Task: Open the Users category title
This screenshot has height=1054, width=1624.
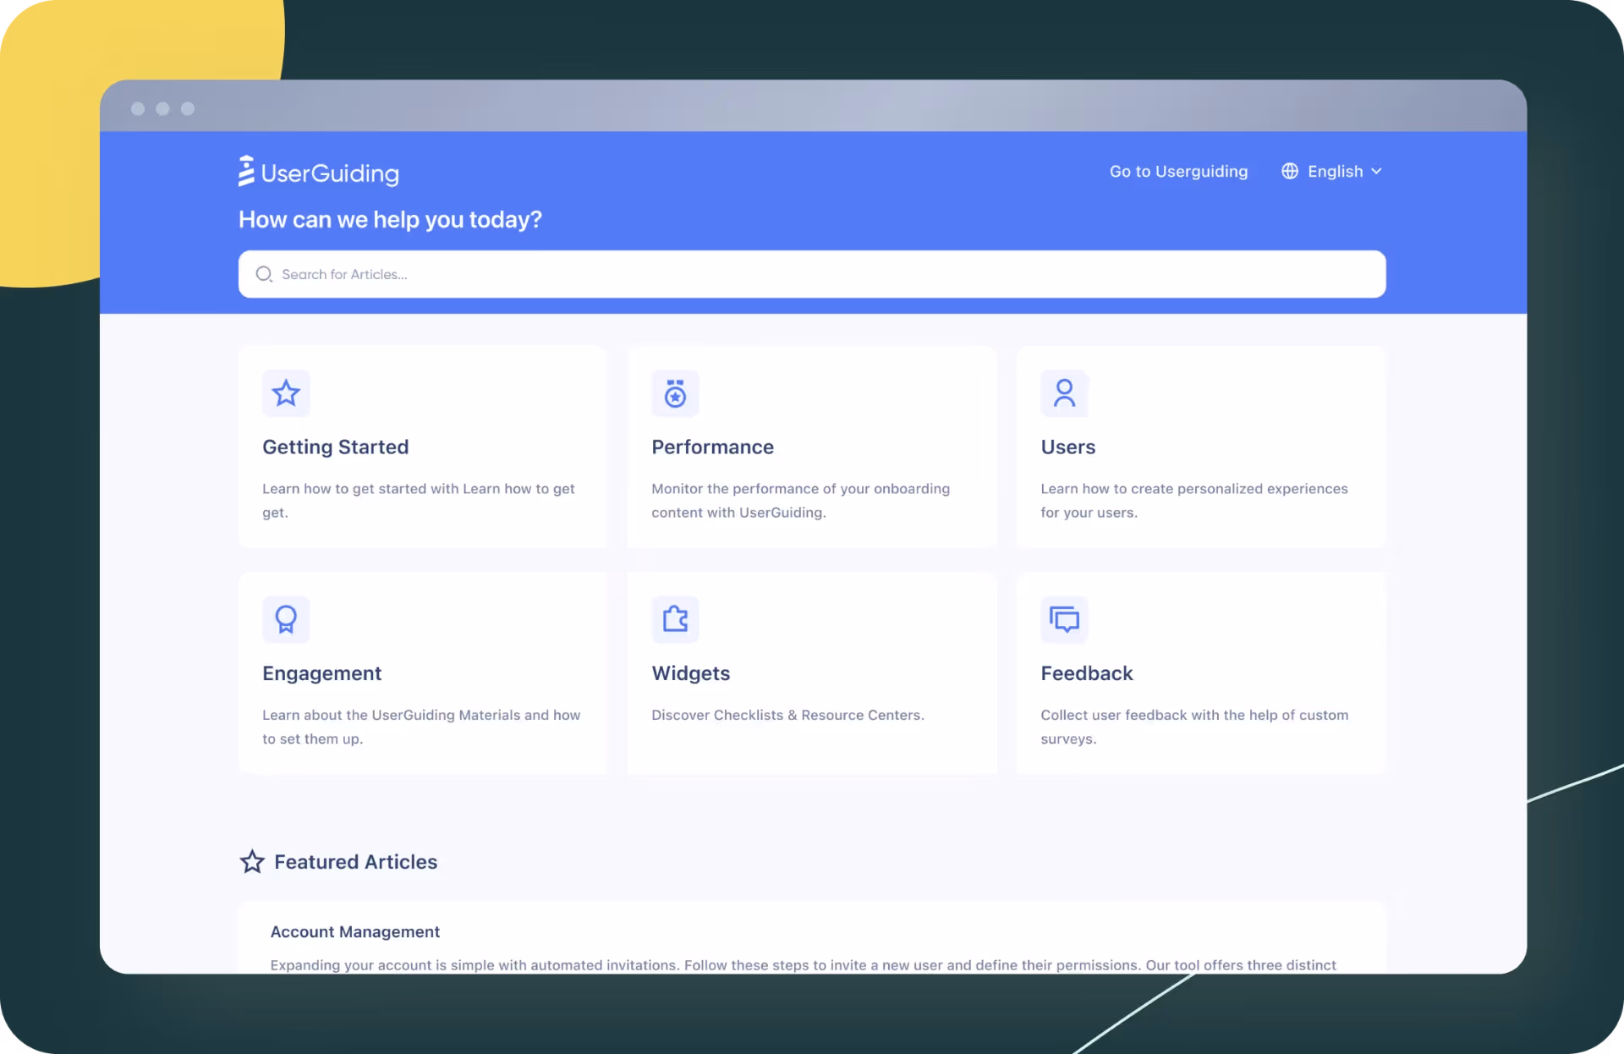Action: coord(1067,447)
